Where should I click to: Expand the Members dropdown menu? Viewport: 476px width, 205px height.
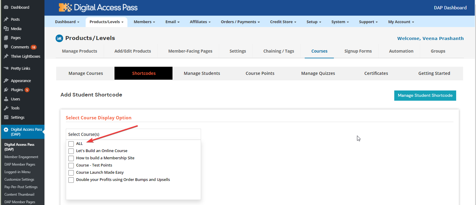(144, 22)
